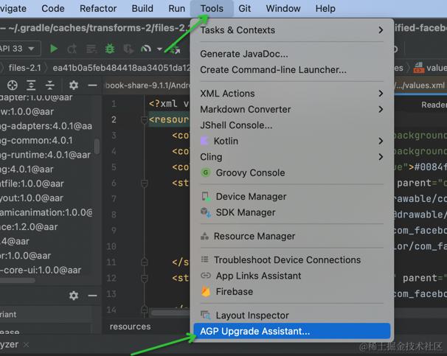Expand the Cling submenu arrow
The height and width of the screenshot is (356, 447).
[x=381, y=157]
